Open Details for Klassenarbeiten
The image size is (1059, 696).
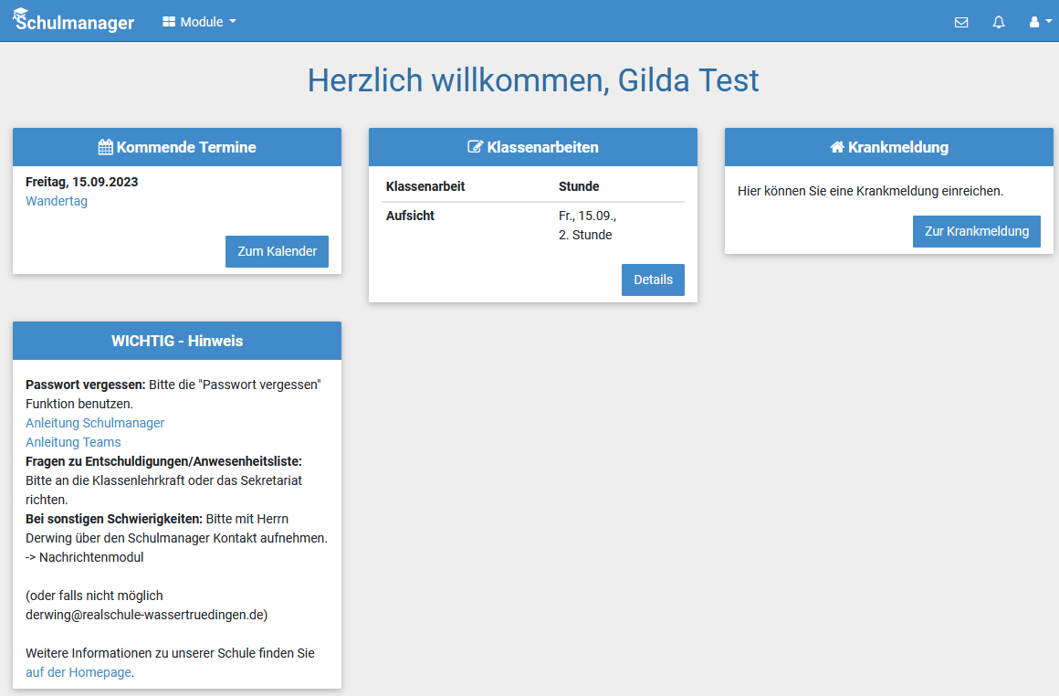(653, 279)
